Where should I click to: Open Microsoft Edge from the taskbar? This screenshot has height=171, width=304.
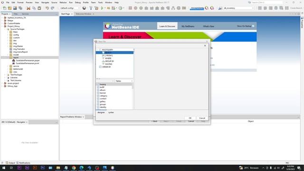click(x=81, y=168)
